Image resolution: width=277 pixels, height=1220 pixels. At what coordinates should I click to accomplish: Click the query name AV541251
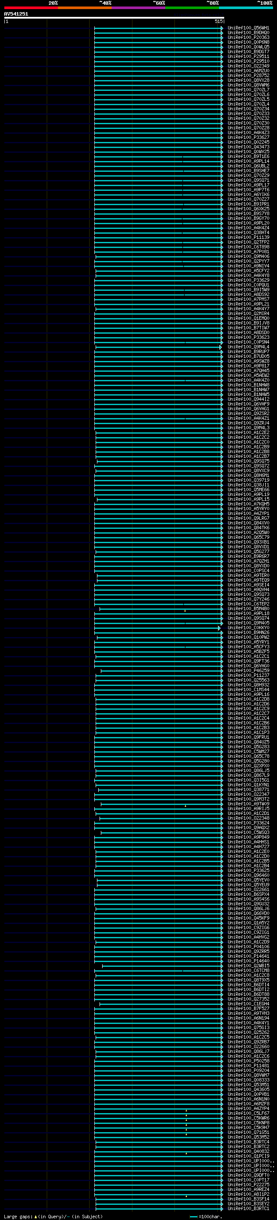(16, 14)
